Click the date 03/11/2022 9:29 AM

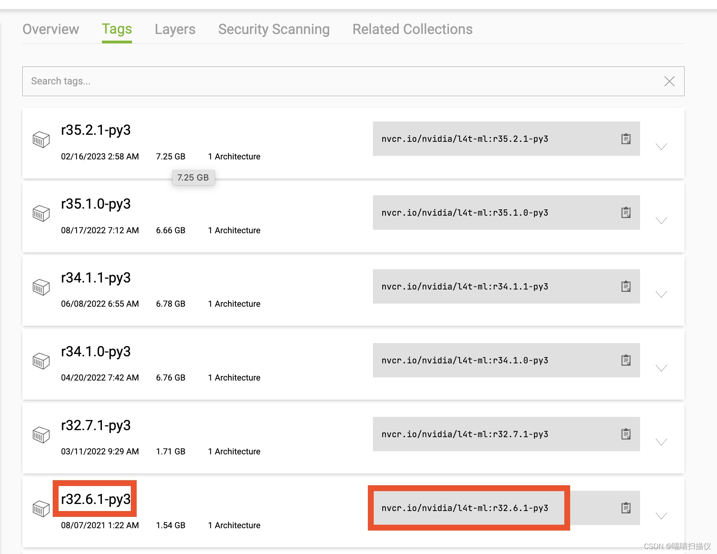pos(100,451)
